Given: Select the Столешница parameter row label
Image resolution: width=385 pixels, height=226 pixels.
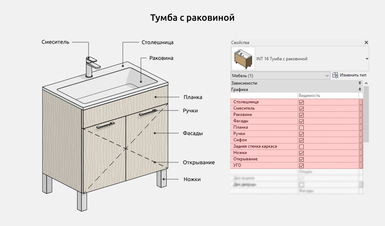Looking at the screenshot, I should pyautogui.click(x=246, y=102).
